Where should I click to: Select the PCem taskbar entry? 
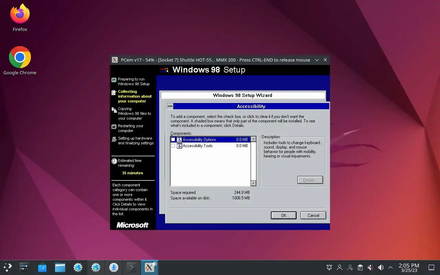coord(150,267)
